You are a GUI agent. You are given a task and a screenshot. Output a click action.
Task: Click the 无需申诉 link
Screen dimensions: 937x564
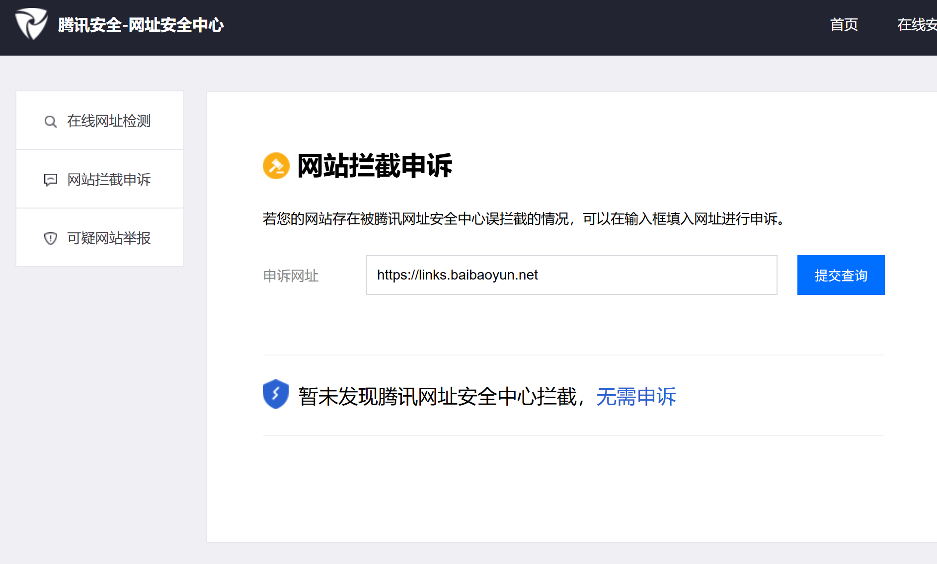[636, 397]
